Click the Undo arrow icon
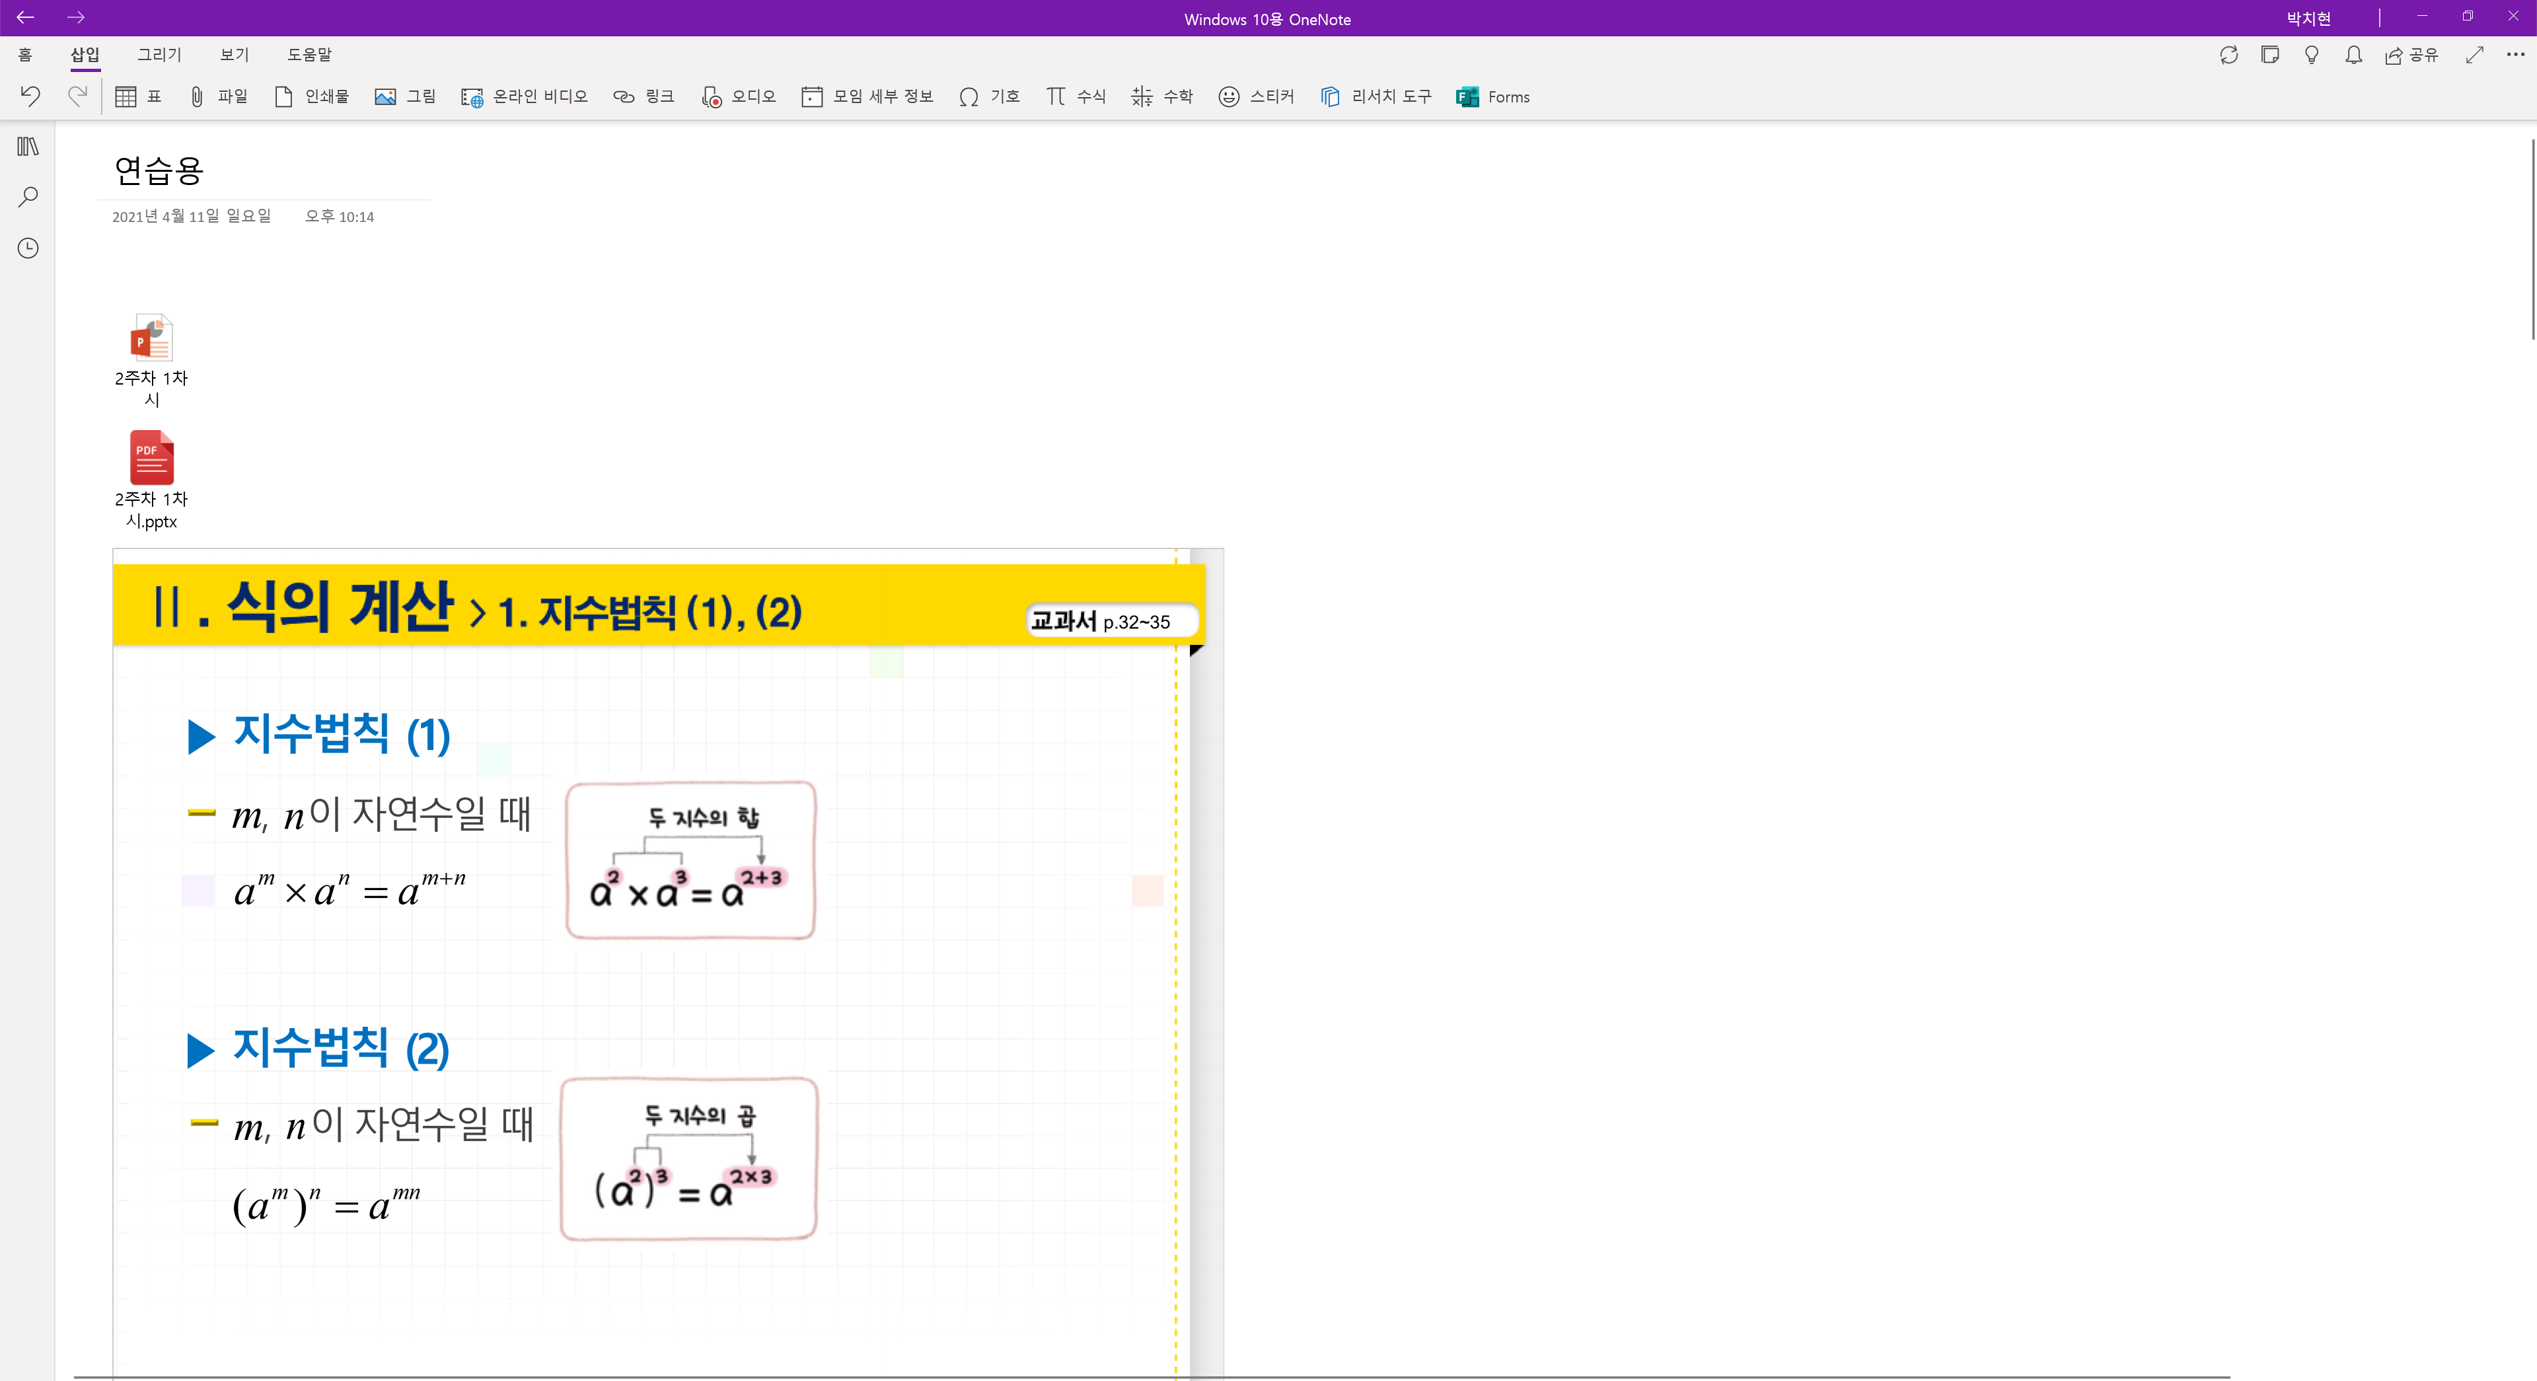2537x1381 pixels. click(x=30, y=96)
